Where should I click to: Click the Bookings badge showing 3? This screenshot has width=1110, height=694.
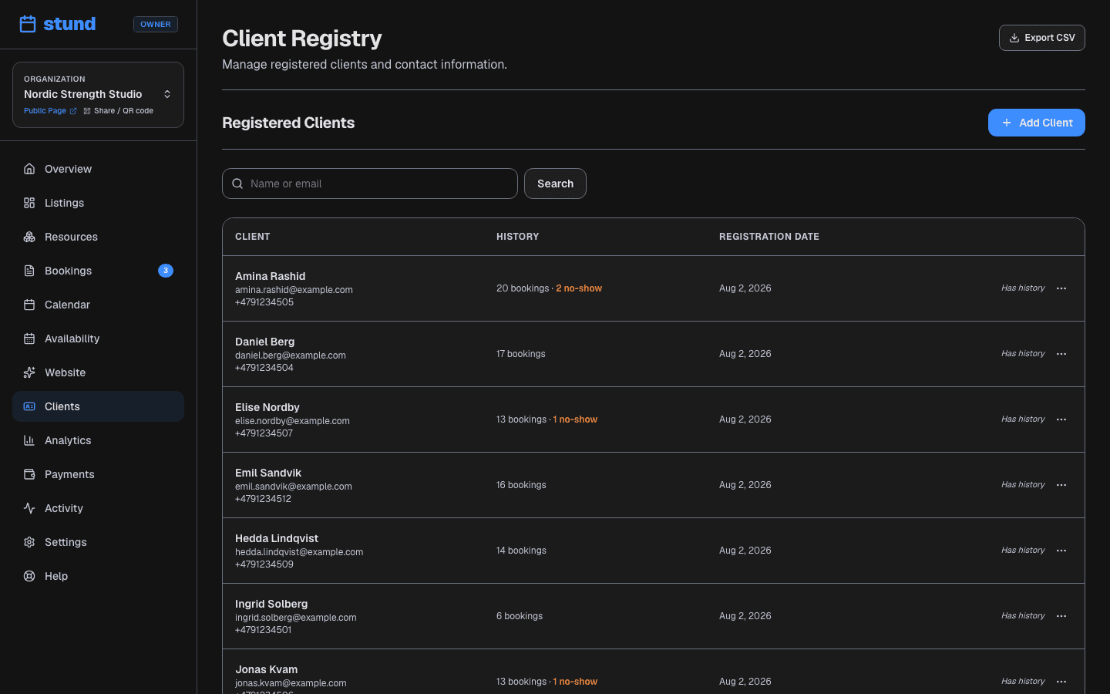click(166, 271)
